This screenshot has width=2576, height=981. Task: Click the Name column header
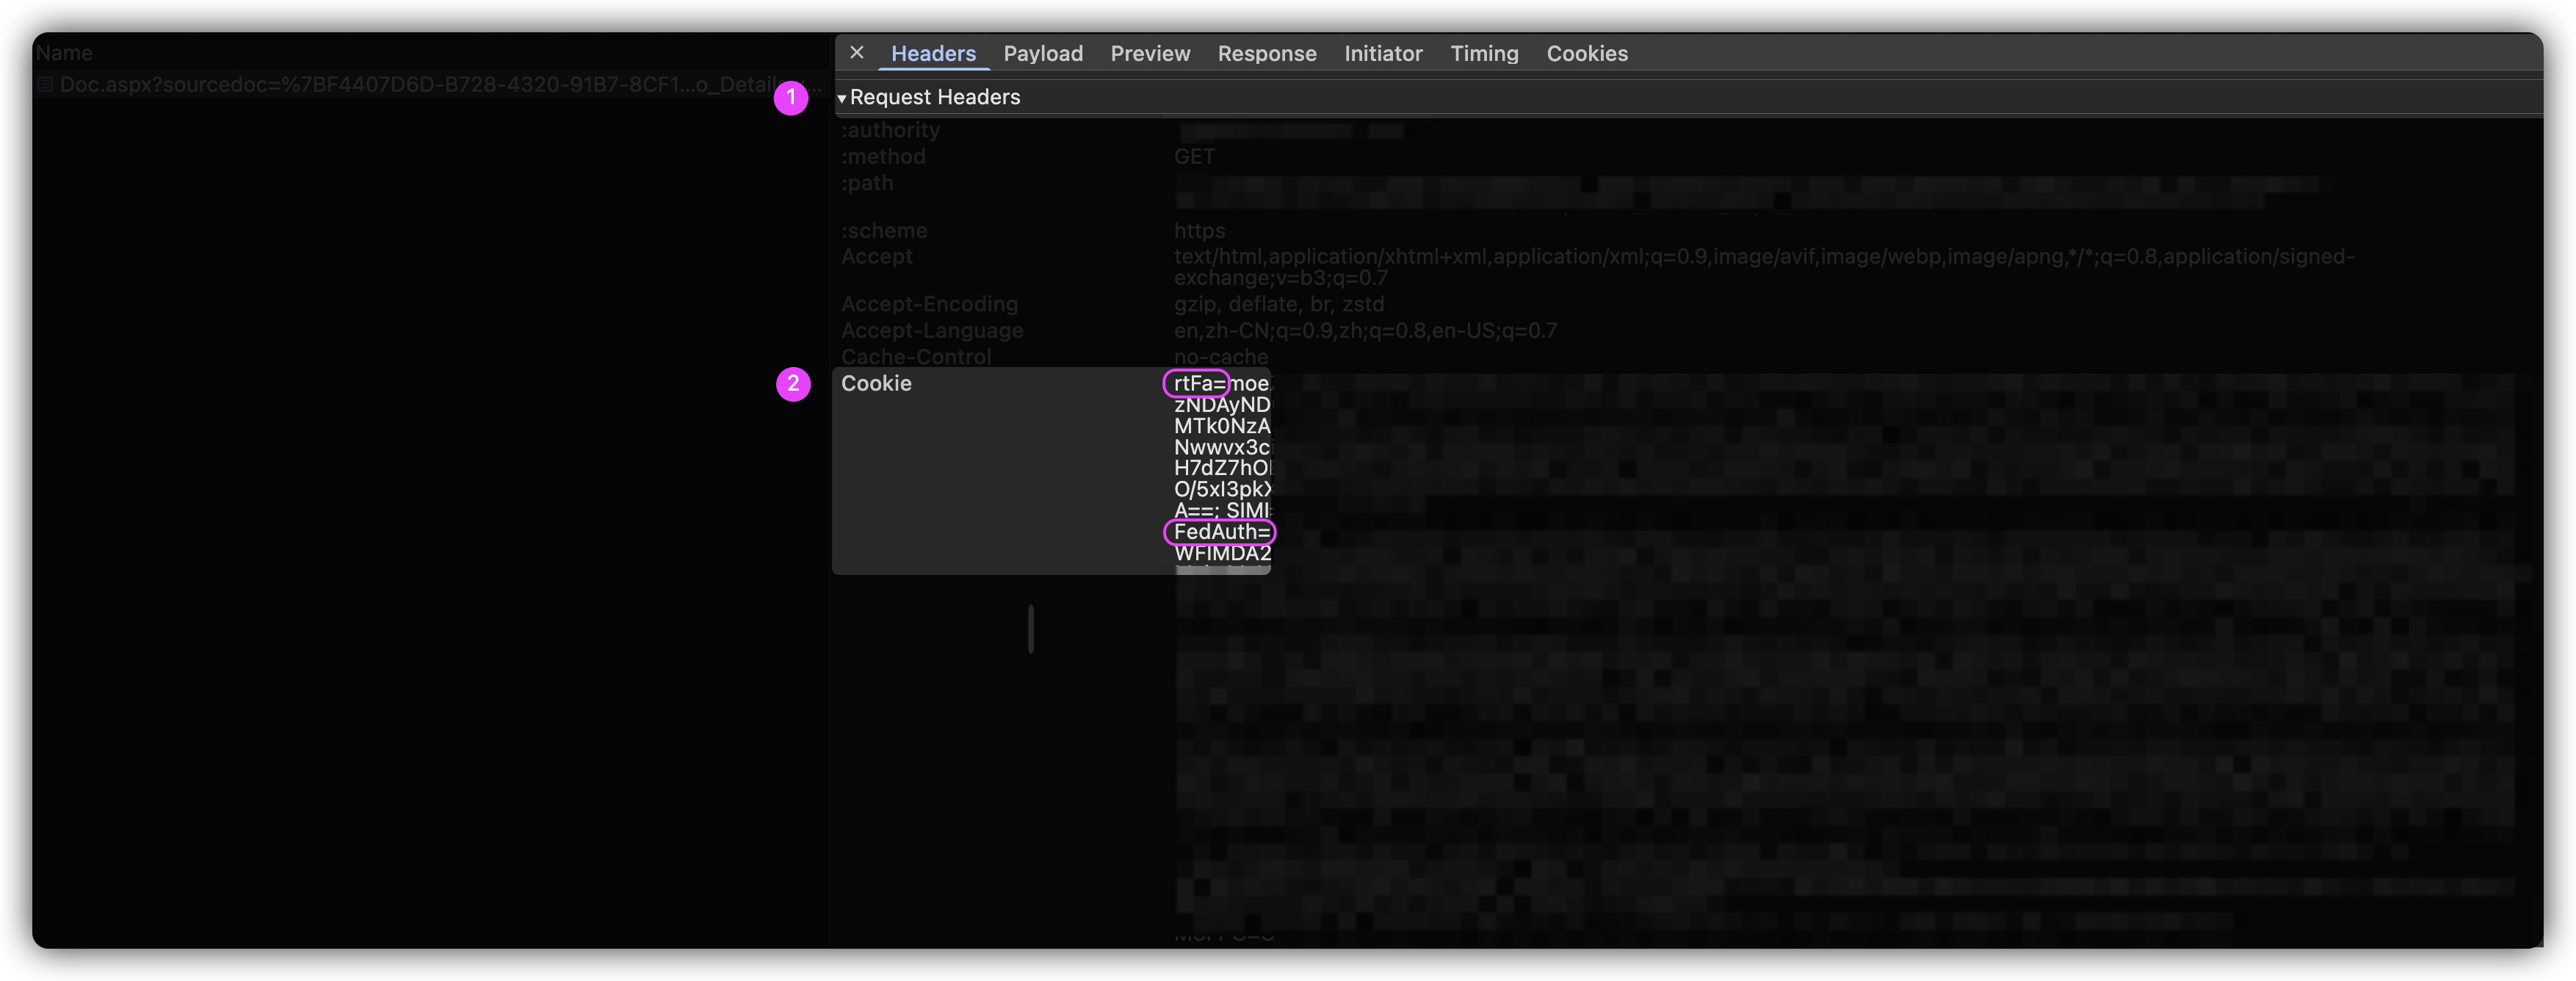tap(64, 53)
